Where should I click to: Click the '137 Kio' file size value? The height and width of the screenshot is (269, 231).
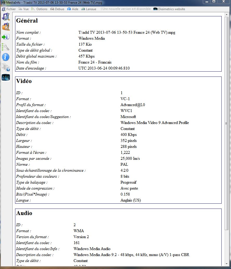point(85,44)
